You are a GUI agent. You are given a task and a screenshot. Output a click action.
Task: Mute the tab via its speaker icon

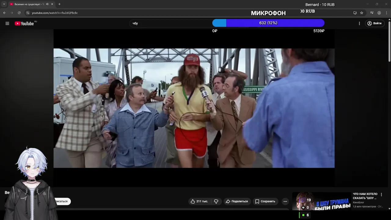(x=47, y=4)
